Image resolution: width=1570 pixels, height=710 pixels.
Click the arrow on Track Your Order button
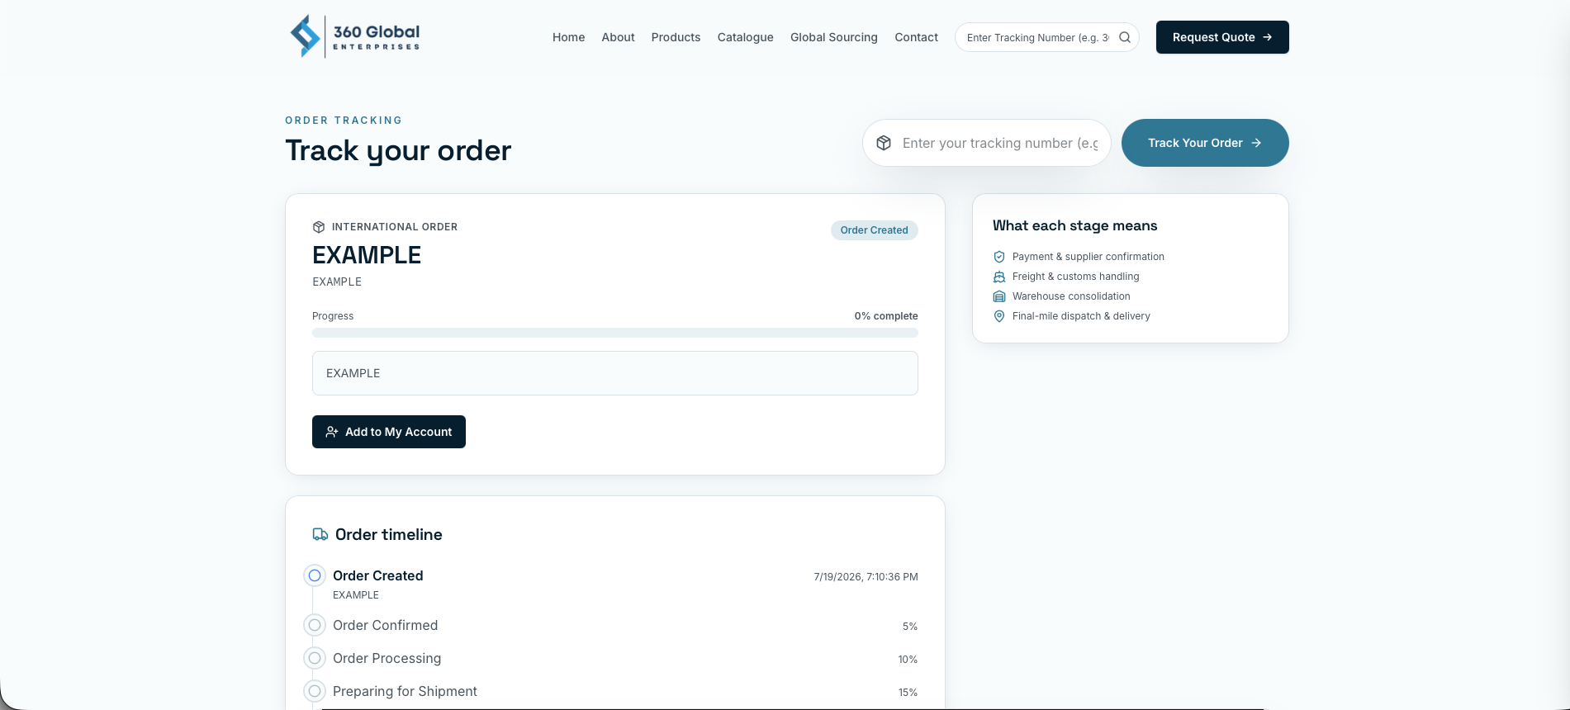coord(1256,143)
